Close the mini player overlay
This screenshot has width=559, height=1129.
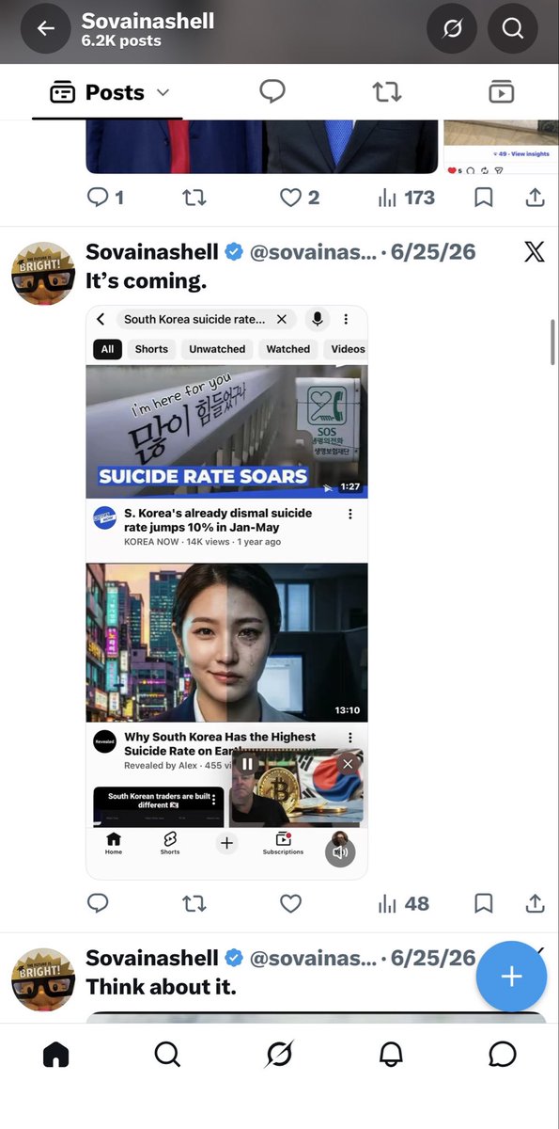(348, 764)
